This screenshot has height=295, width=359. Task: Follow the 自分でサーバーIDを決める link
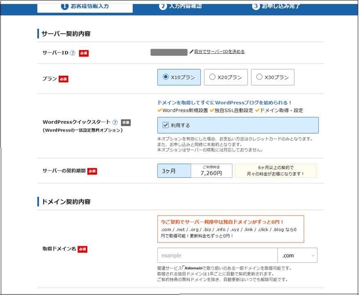[x=219, y=52]
